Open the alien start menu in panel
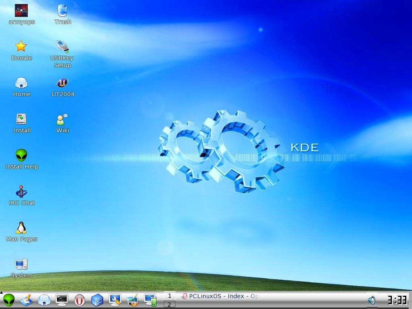Screen dimensions: 412x309 coord(9,300)
